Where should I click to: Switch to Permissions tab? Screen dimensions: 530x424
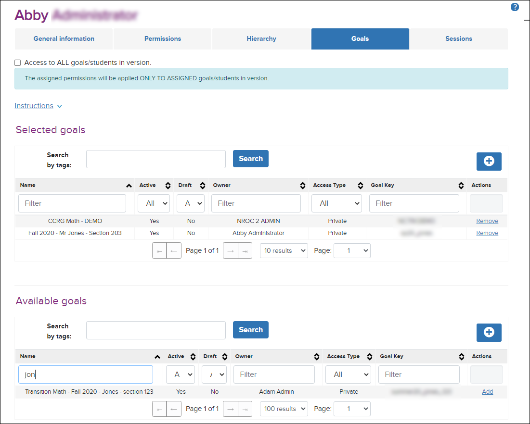[x=163, y=39]
